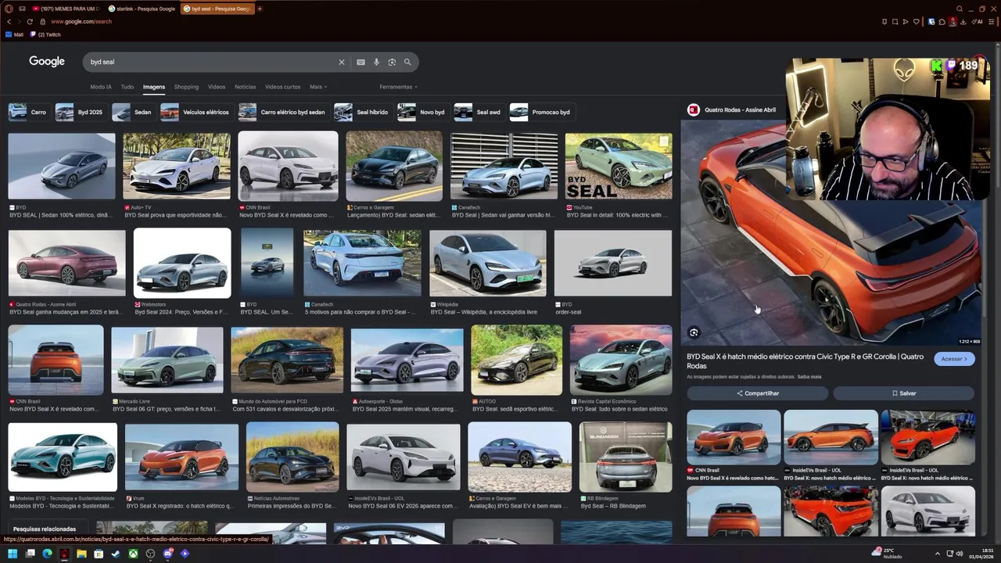
Task: Open the Opera AI assistant button
Action: click(978, 22)
